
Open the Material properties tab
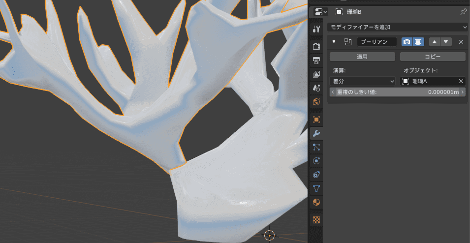[316, 202]
